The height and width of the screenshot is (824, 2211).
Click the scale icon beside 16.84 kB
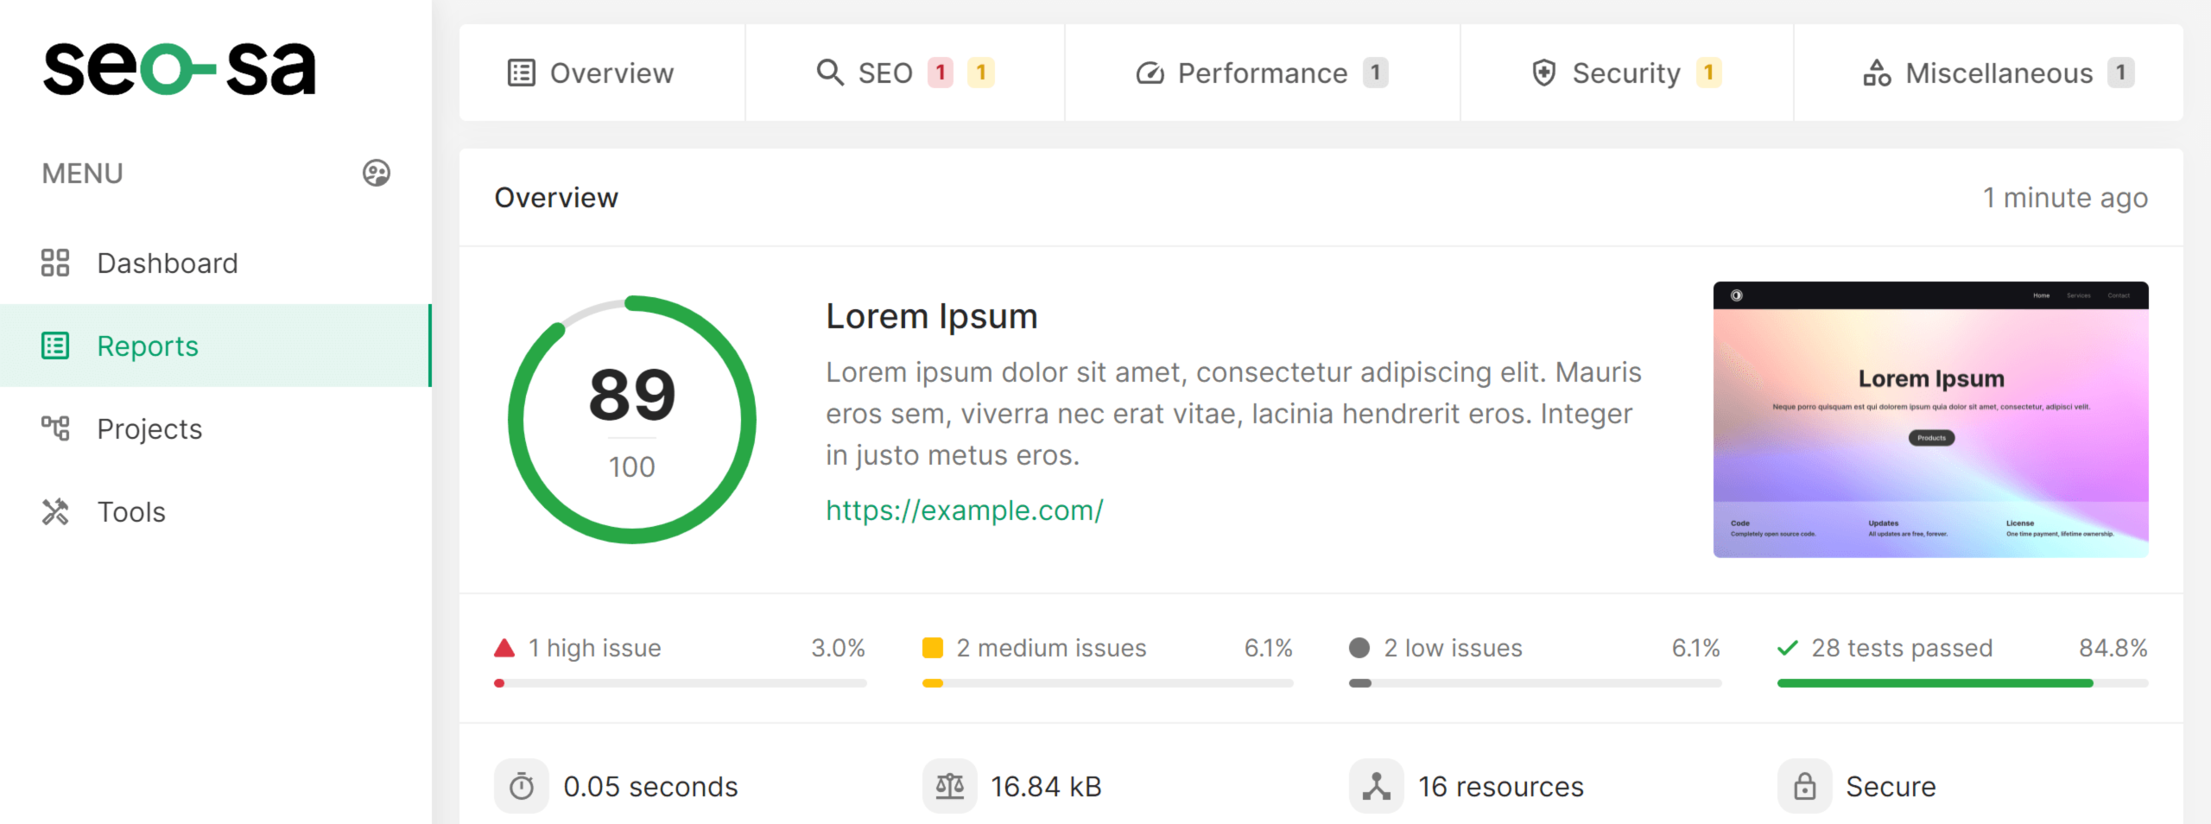[x=950, y=786]
